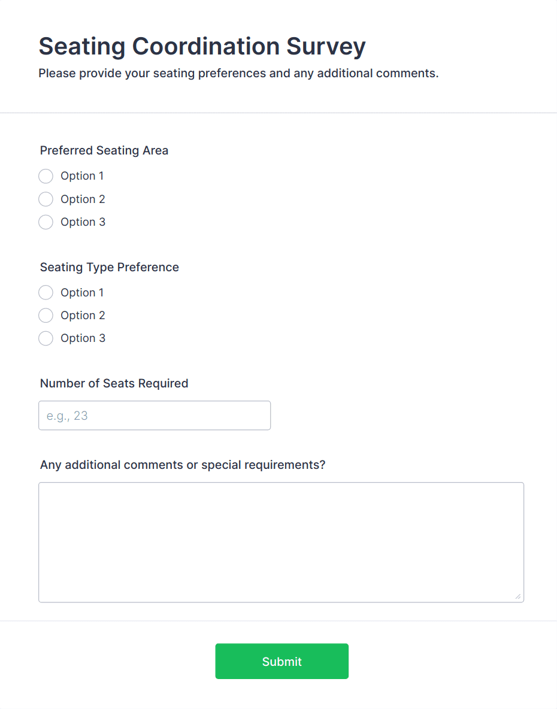The height and width of the screenshot is (709, 557).
Task: Click the Option 3 label in second question
Action: (83, 338)
